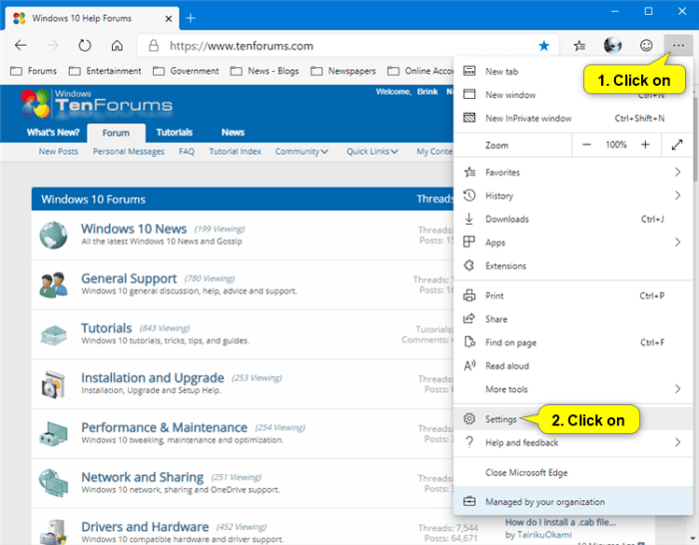
Task: Click the favorite star in address bar
Action: (543, 46)
